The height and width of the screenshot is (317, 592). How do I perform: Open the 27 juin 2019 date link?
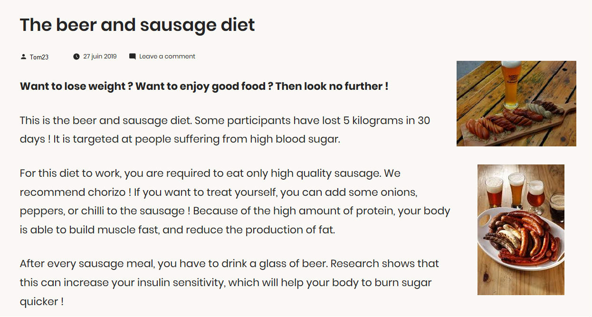[100, 56]
